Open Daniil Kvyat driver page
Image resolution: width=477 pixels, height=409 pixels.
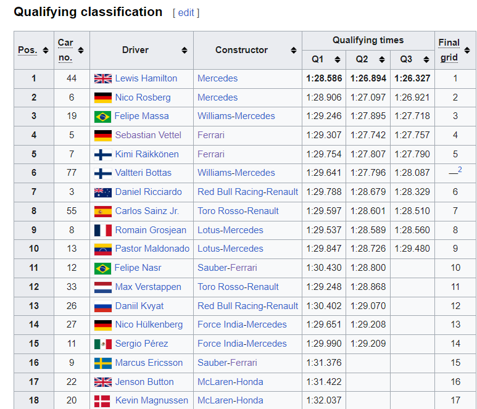click(139, 306)
